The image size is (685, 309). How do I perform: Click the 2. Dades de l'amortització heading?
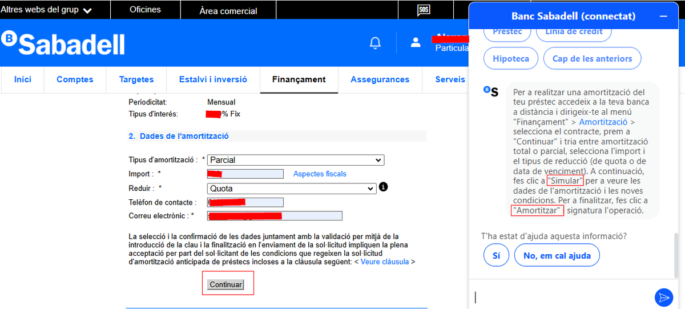(179, 136)
